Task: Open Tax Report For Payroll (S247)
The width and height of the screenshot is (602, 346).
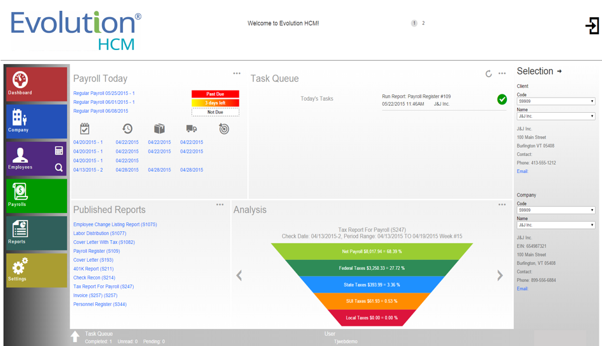Action: (x=104, y=286)
